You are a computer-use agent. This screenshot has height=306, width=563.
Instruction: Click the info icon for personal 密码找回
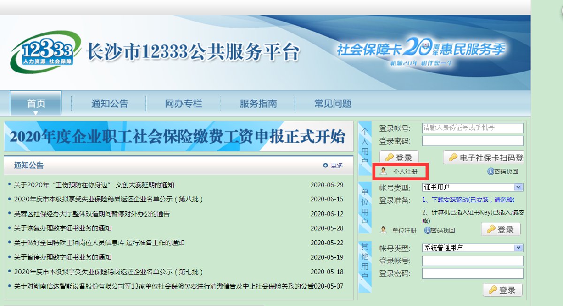pyautogui.click(x=491, y=172)
